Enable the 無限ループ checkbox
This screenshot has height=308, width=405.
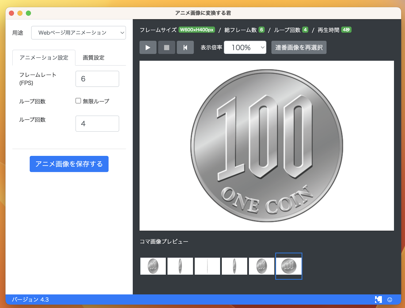78,101
